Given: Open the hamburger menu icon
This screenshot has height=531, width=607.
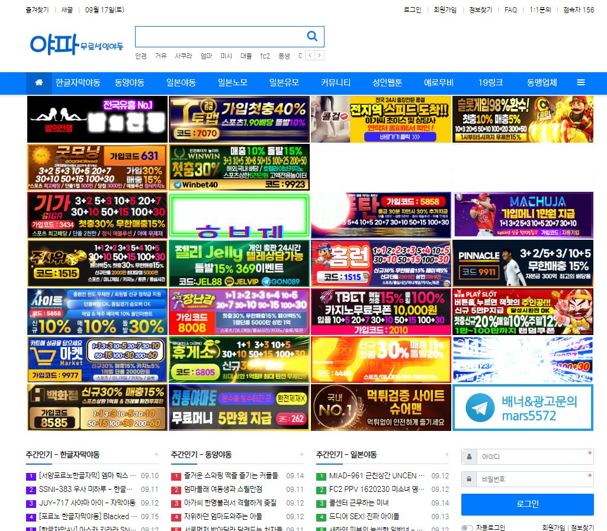Looking at the screenshot, I should pos(581,83).
